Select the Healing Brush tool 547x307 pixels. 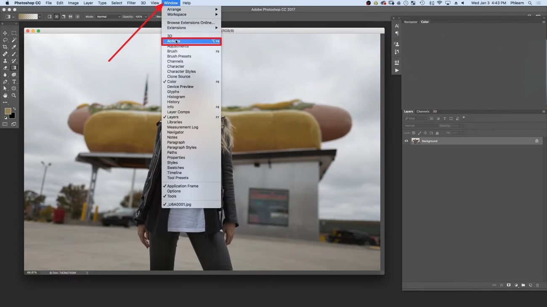click(x=5, y=54)
